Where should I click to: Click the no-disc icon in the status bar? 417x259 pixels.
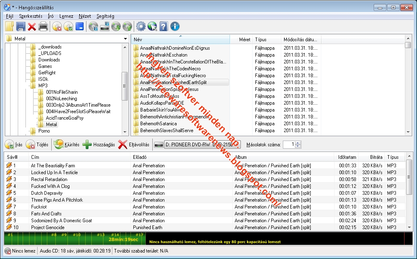tap(8, 251)
